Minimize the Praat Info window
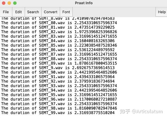The width and height of the screenshot is (167, 118). pos(9,3)
